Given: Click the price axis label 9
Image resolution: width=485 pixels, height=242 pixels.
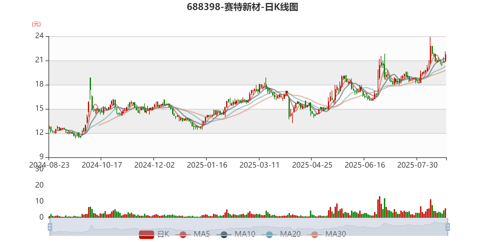Looking at the screenshot, I should tap(42, 157).
